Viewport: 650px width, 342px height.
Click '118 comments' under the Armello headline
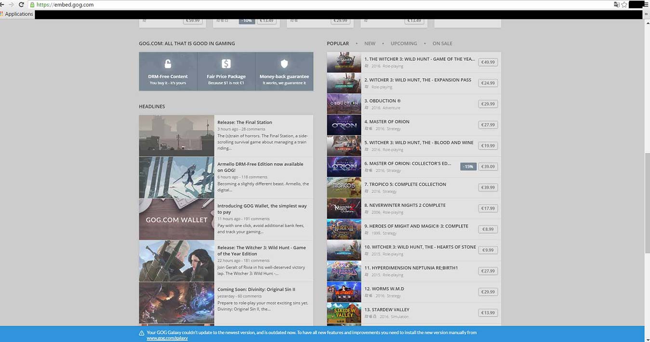click(x=254, y=177)
